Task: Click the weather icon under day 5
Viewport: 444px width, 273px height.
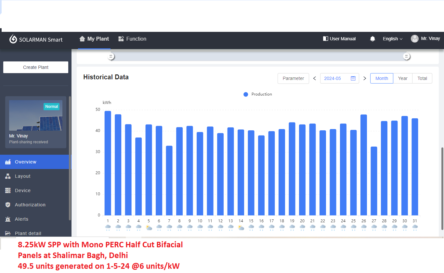Action: 149,227
